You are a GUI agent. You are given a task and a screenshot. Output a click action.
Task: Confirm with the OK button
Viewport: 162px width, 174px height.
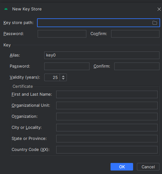point(122,167)
